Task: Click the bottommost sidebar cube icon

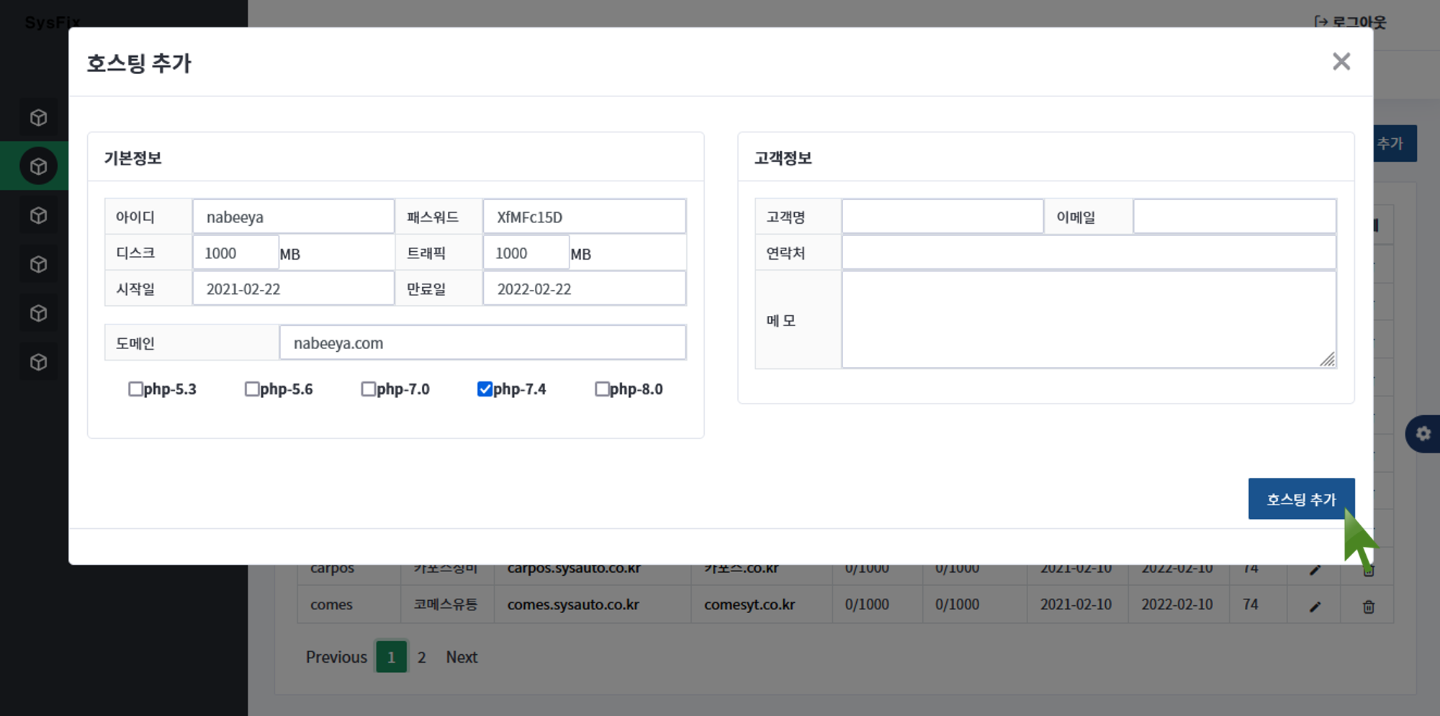Action: pos(39,362)
